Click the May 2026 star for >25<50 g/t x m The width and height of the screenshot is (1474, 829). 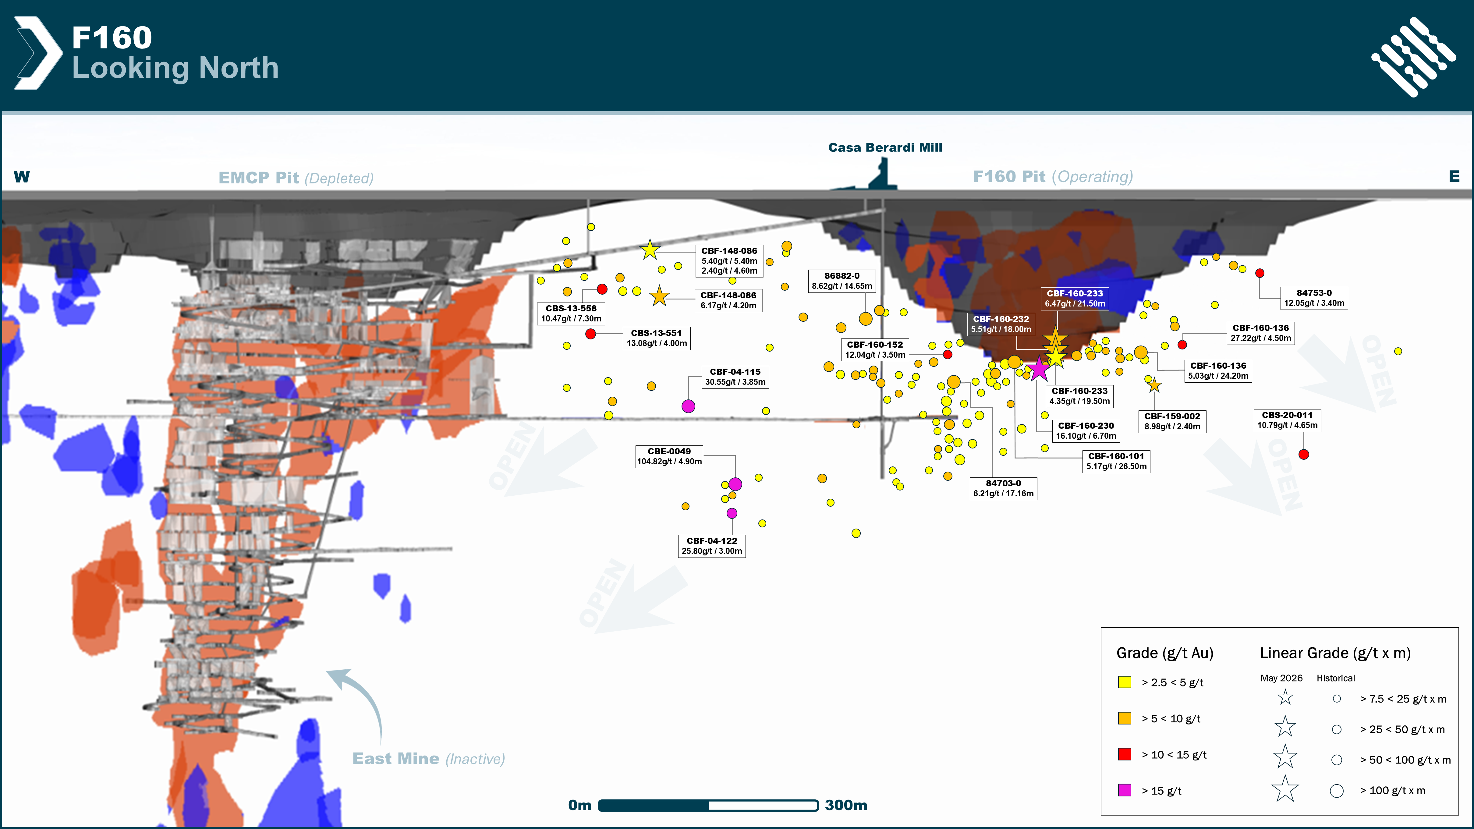1285,727
